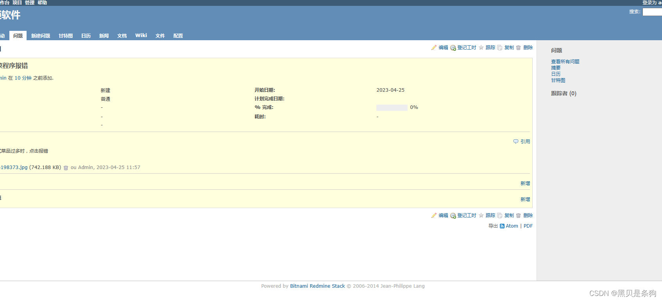Focus the 搜索 search field
The width and height of the screenshot is (662, 301).
[x=652, y=12]
